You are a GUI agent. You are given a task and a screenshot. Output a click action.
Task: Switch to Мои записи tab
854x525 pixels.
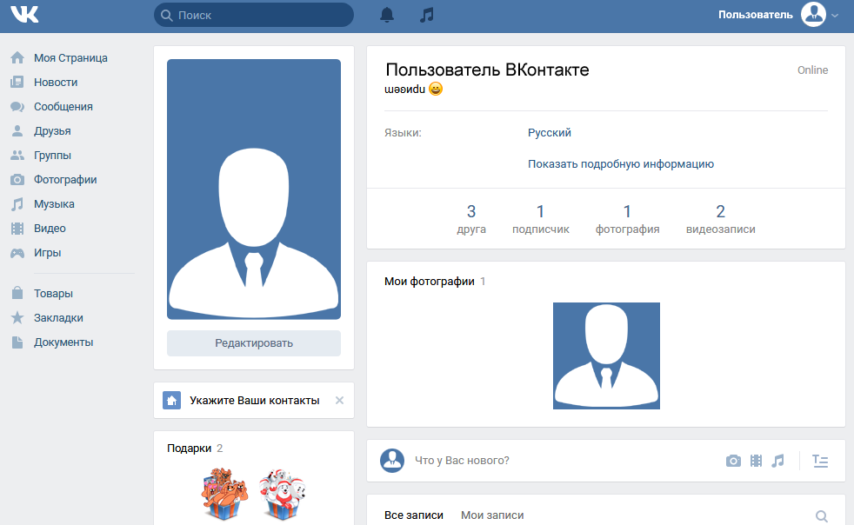coord(492,515)
